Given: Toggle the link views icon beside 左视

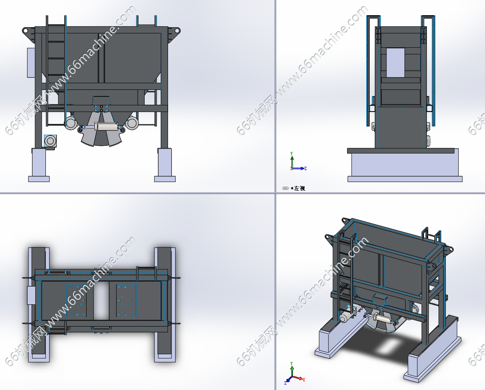Looking at the screenshot, I should tap(286, 188).
